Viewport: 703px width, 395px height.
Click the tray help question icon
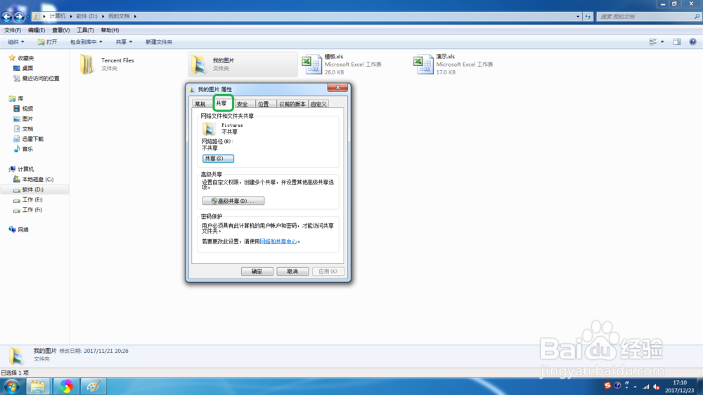point(617,386)
